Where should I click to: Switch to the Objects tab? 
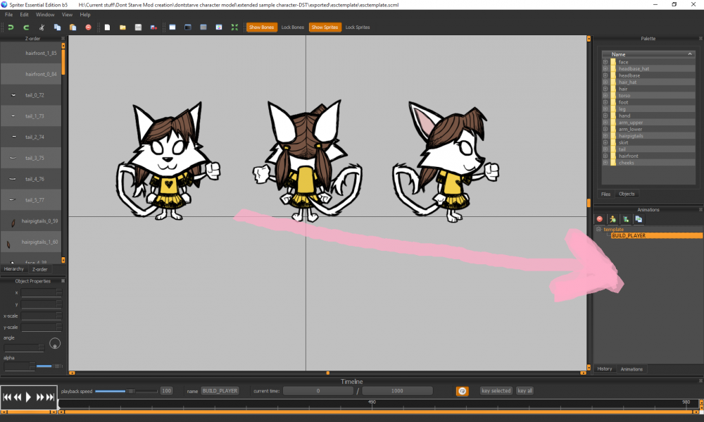pos(627,194)
